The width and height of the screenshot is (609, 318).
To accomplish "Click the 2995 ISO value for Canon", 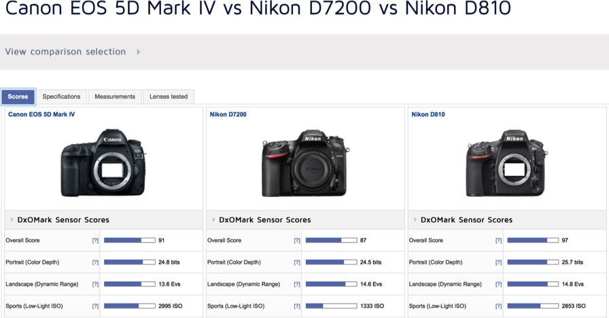I will tap(170, 306).
